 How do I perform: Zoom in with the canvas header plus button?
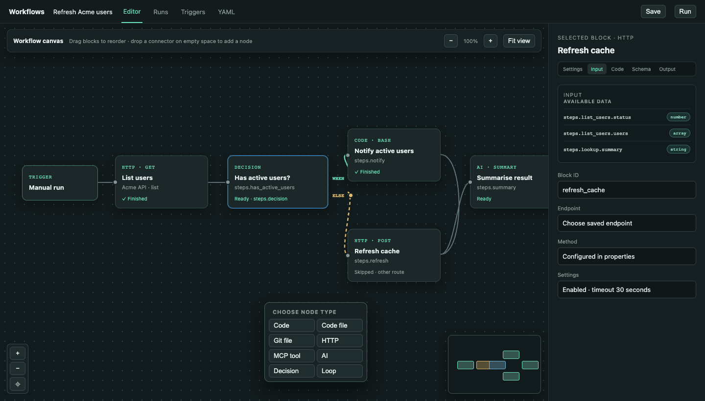point(490,41)
